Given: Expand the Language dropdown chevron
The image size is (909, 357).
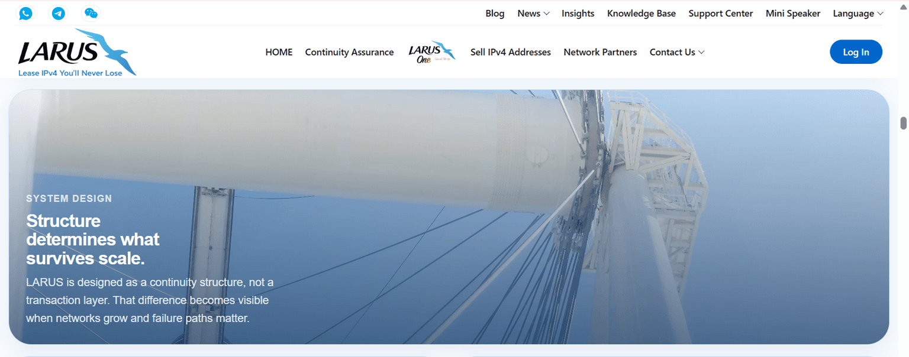Looking at the screenshot, I should click(x=880, y=14).
